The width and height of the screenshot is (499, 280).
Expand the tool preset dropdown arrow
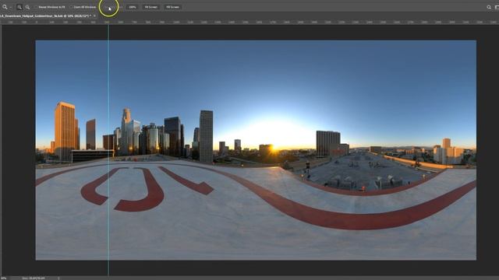click(10, 7)
